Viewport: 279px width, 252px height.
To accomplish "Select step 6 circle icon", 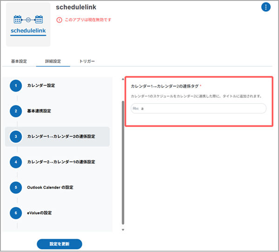I will (x=16, y=213).
